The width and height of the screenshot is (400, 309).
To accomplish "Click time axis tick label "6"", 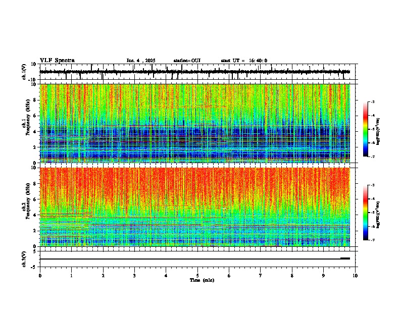I will click(229, 276).
